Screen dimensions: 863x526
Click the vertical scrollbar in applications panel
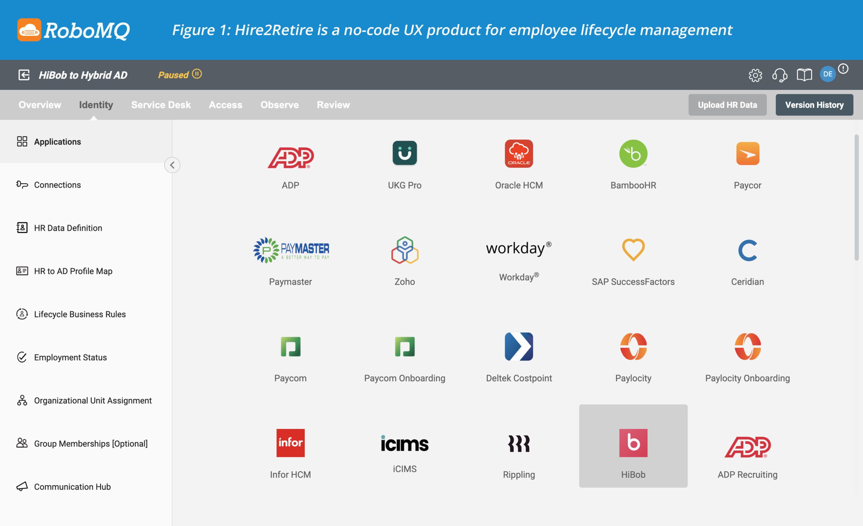[x=856, y=197]
